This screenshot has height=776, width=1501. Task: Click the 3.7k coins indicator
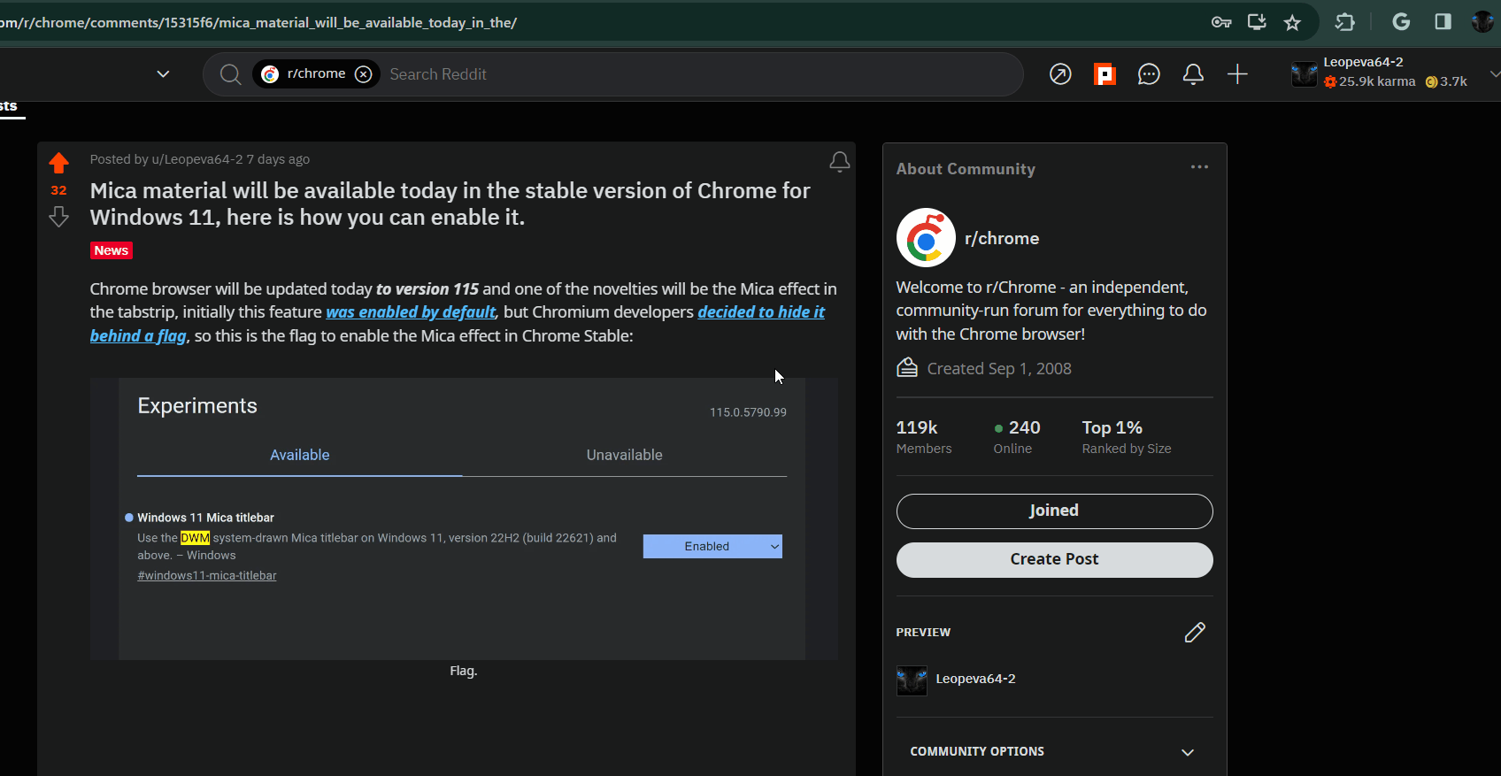pos(1446,81)
